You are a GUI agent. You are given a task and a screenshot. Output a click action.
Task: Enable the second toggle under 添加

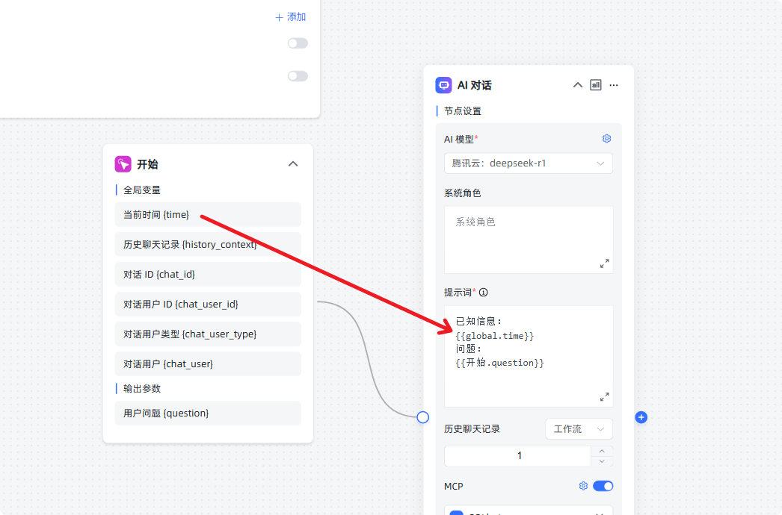[298, 76]
